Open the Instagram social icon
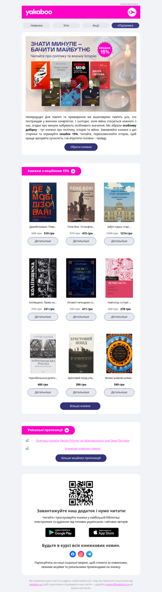Screen dimensions: 162x592 tap(81, 554)
